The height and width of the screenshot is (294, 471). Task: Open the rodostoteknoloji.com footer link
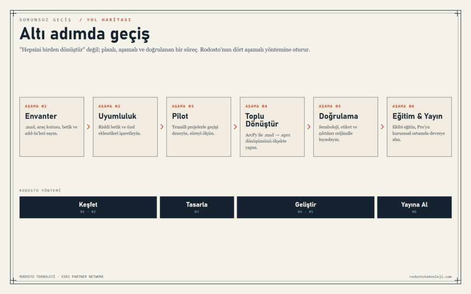click(x=431, y=277)
